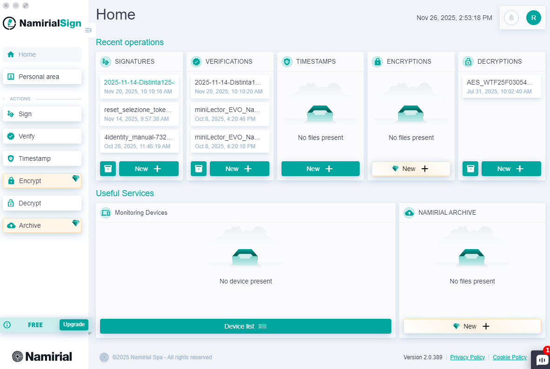Open the user profile avatar R
Viewport: 550px width, 369px height.
[533, 18]
